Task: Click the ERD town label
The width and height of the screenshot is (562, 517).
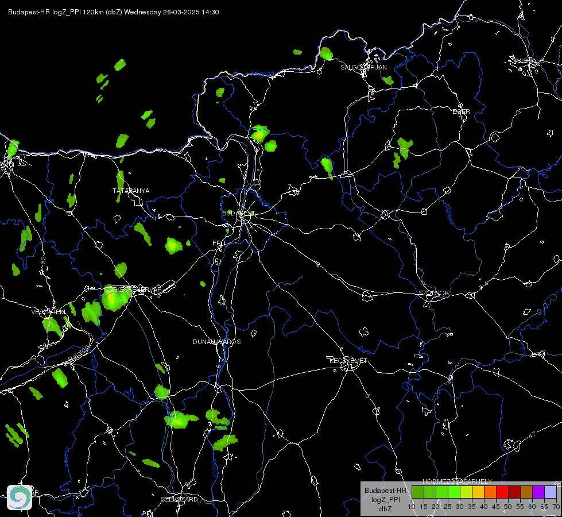Action: [x=219, y=243]
